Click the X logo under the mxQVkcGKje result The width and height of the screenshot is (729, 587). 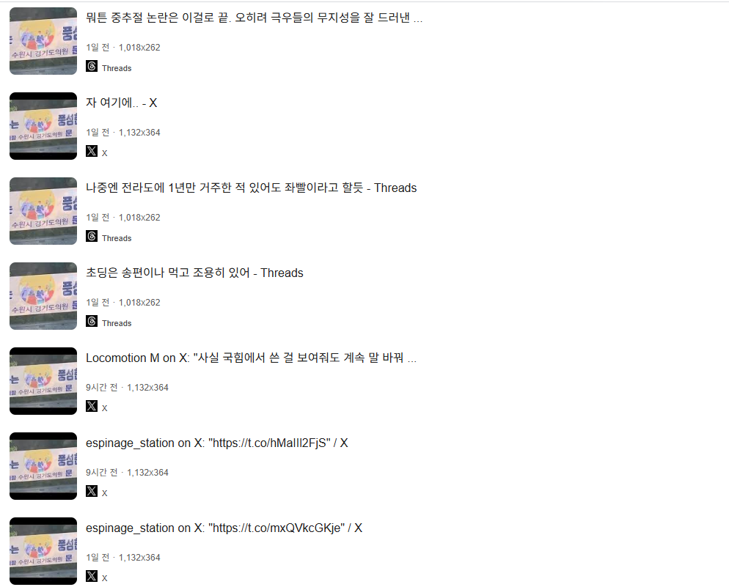pos(92,576)
